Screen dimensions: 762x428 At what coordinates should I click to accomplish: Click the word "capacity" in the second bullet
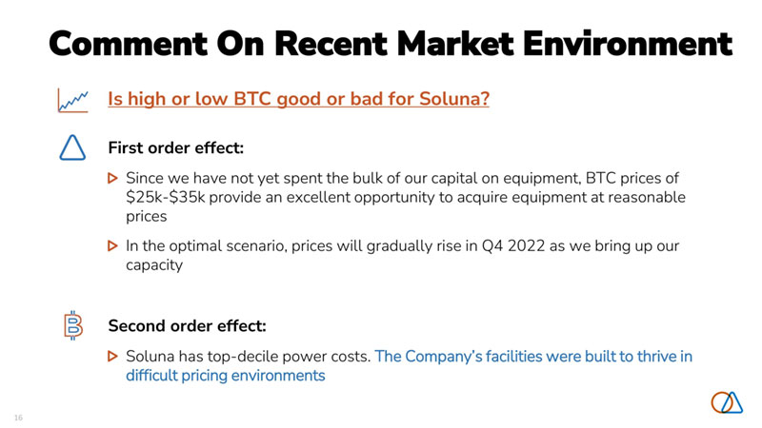[155, 264]
